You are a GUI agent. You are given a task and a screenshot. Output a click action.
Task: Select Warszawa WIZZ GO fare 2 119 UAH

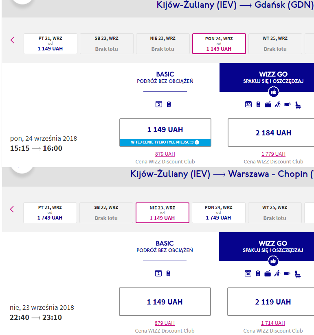(270, 302)
